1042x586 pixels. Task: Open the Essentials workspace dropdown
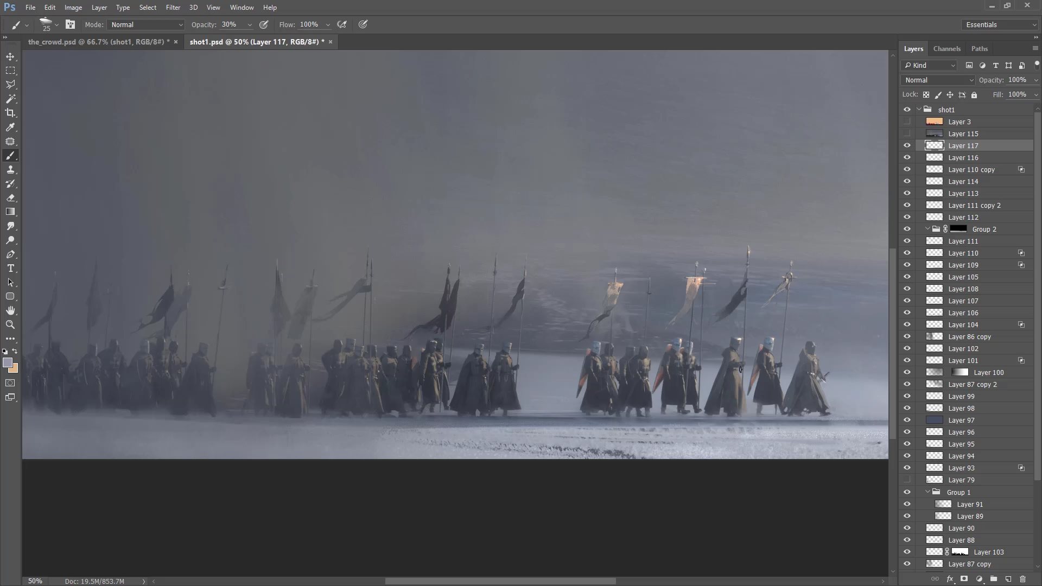pyautogui.click(x=1000, y=24)
